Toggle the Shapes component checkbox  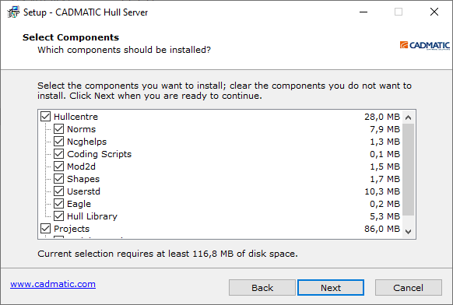58,178
